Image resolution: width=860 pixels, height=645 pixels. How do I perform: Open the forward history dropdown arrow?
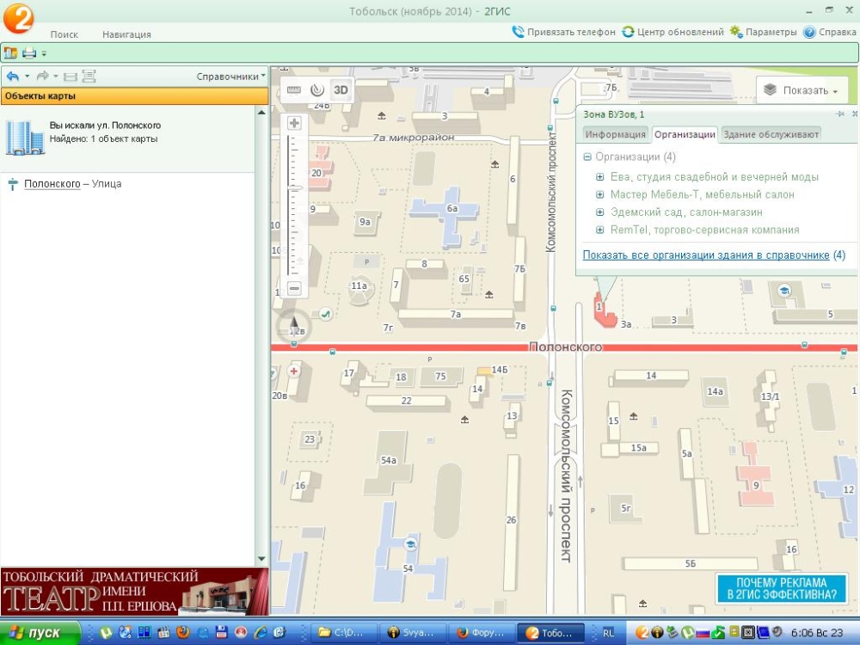pos(55,77)
